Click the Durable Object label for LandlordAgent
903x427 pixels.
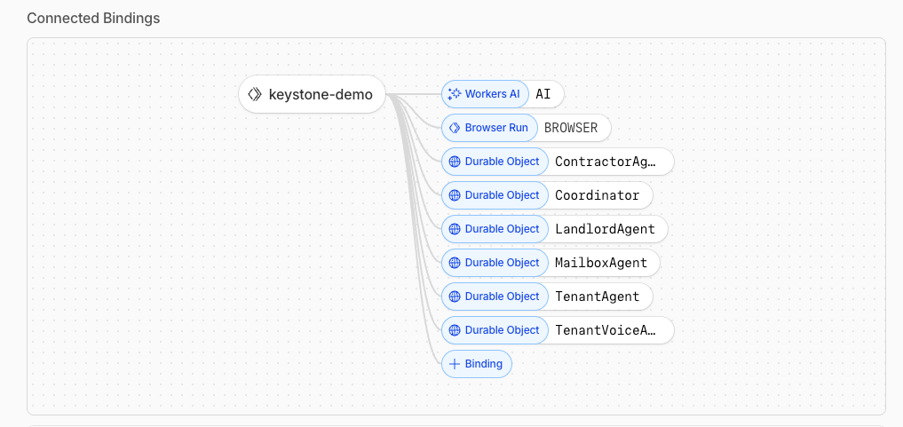[495, 229]
